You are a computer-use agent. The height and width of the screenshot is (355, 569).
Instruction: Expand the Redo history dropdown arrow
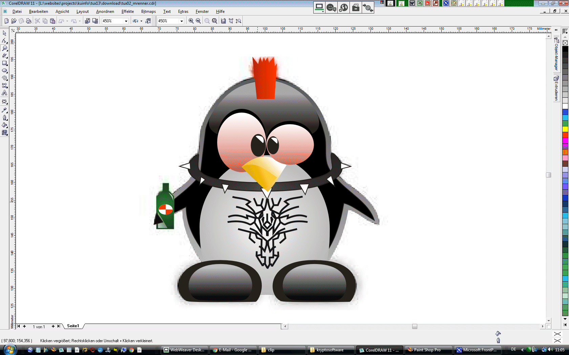tap(80, 21)
